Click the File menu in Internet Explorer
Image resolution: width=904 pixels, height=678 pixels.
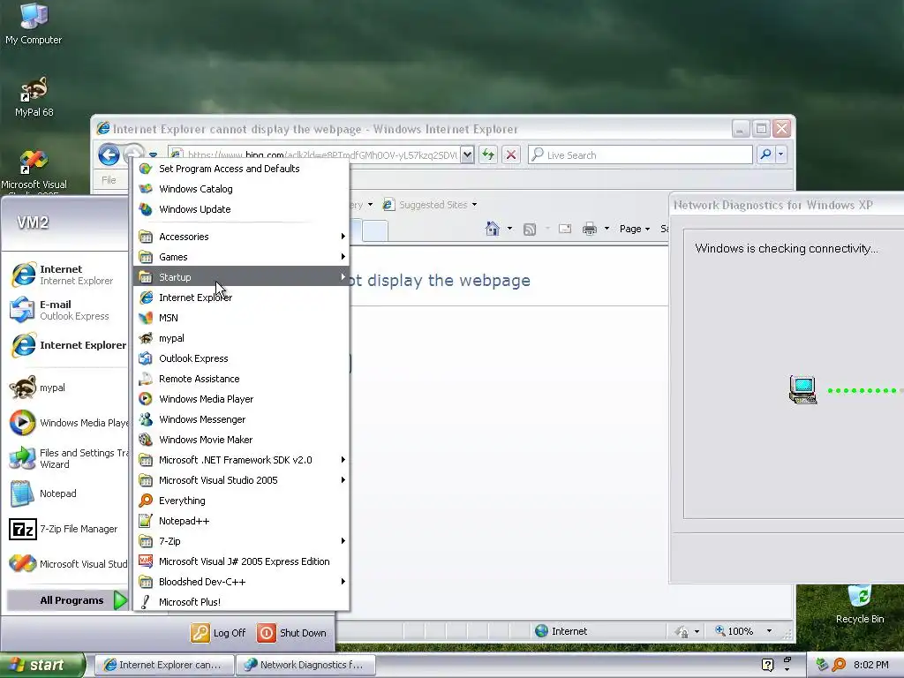pos(109,180)
